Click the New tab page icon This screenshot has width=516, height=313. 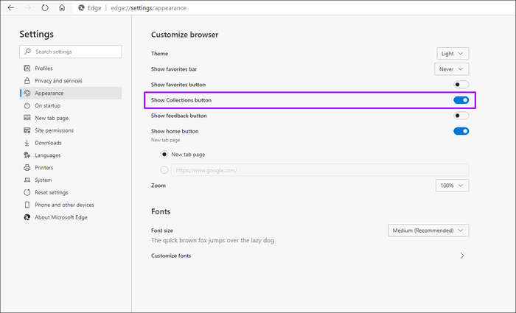(x=27, y=118)
